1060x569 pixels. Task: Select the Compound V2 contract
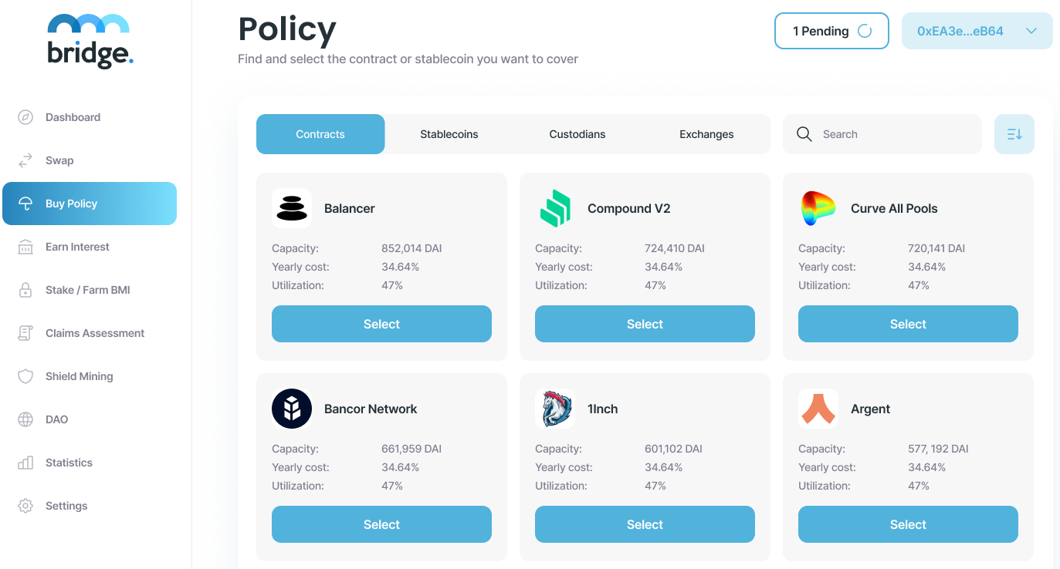645,324
